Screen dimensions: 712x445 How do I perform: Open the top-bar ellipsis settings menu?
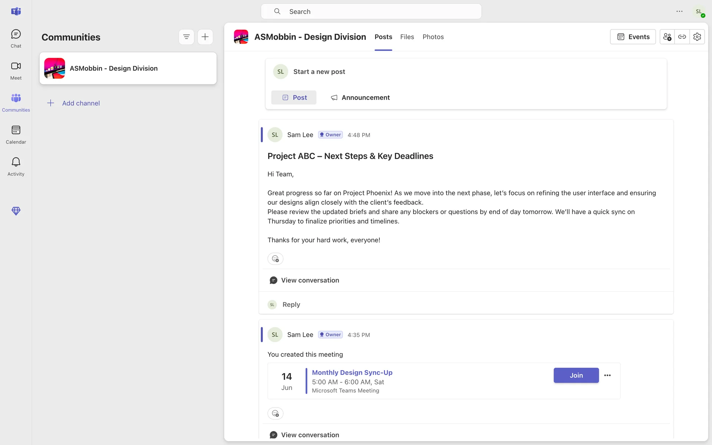(x=679, y=11)
